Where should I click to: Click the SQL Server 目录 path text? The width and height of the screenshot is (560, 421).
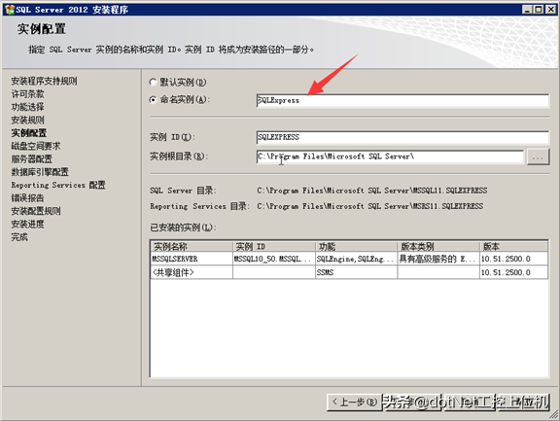tap(371, 191)
